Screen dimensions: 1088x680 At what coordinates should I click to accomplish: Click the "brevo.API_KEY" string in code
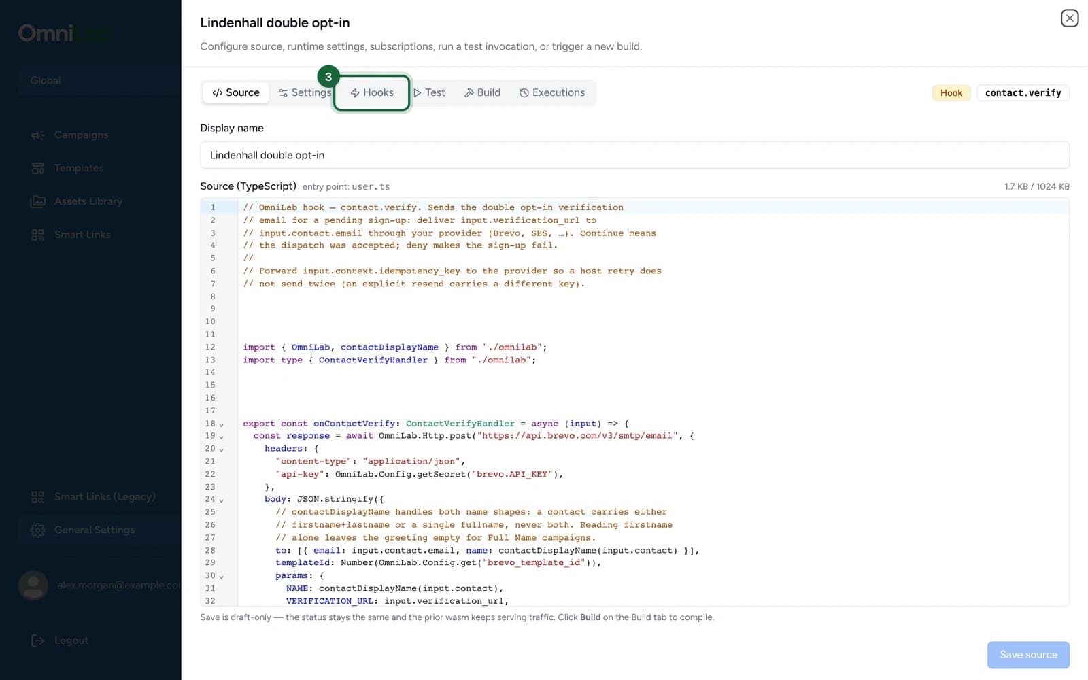point(512,475)
